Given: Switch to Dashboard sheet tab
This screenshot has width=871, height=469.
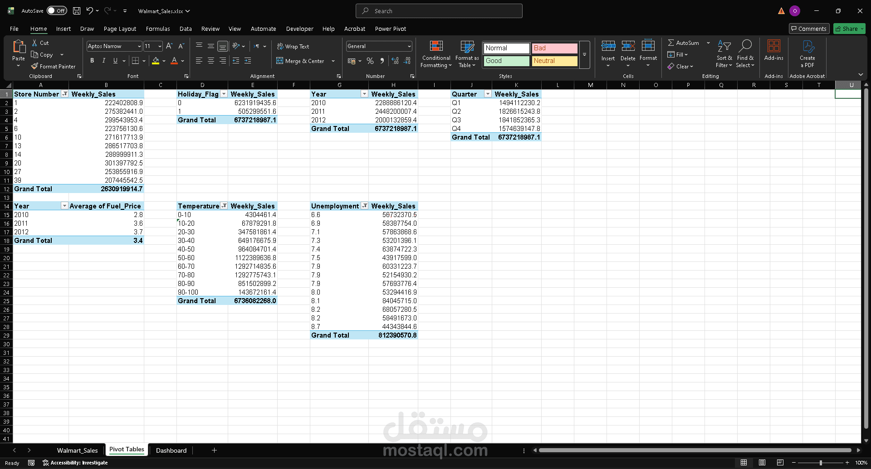Looking at the screenshot, I should pyautogui.click(x=171, y=450).
